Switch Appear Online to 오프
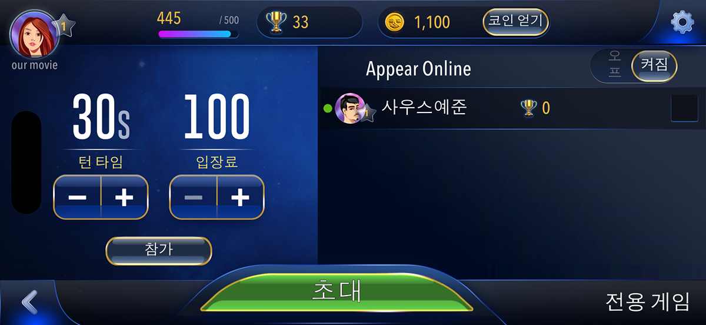 614,65
